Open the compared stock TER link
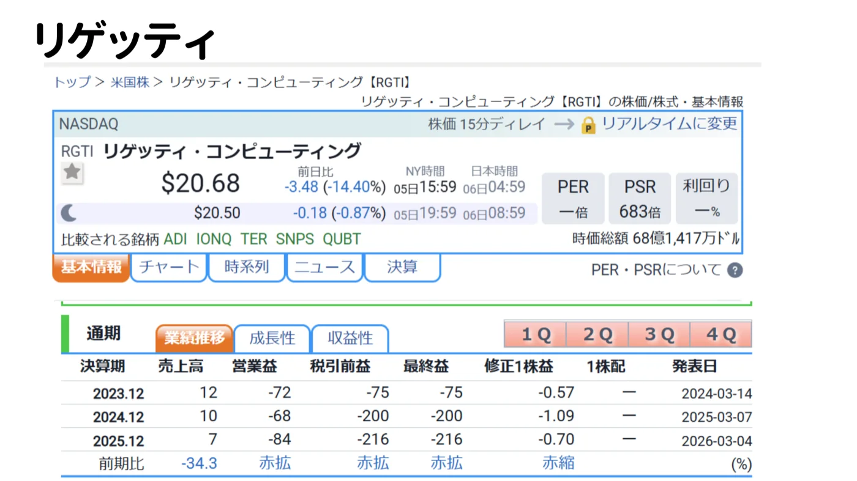This screenshot has width=857, height=481. pos(254,239)
